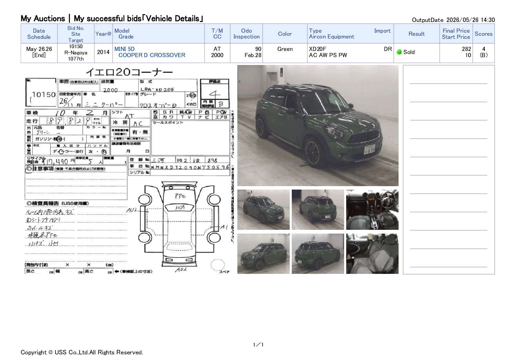Open the dashboard interior thumbnail
This screenshot has width=515, height=364.
[372, 210]
